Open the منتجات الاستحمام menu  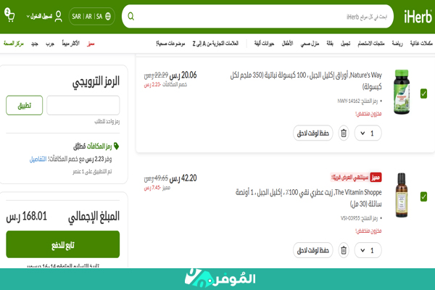tap(371, 43)
